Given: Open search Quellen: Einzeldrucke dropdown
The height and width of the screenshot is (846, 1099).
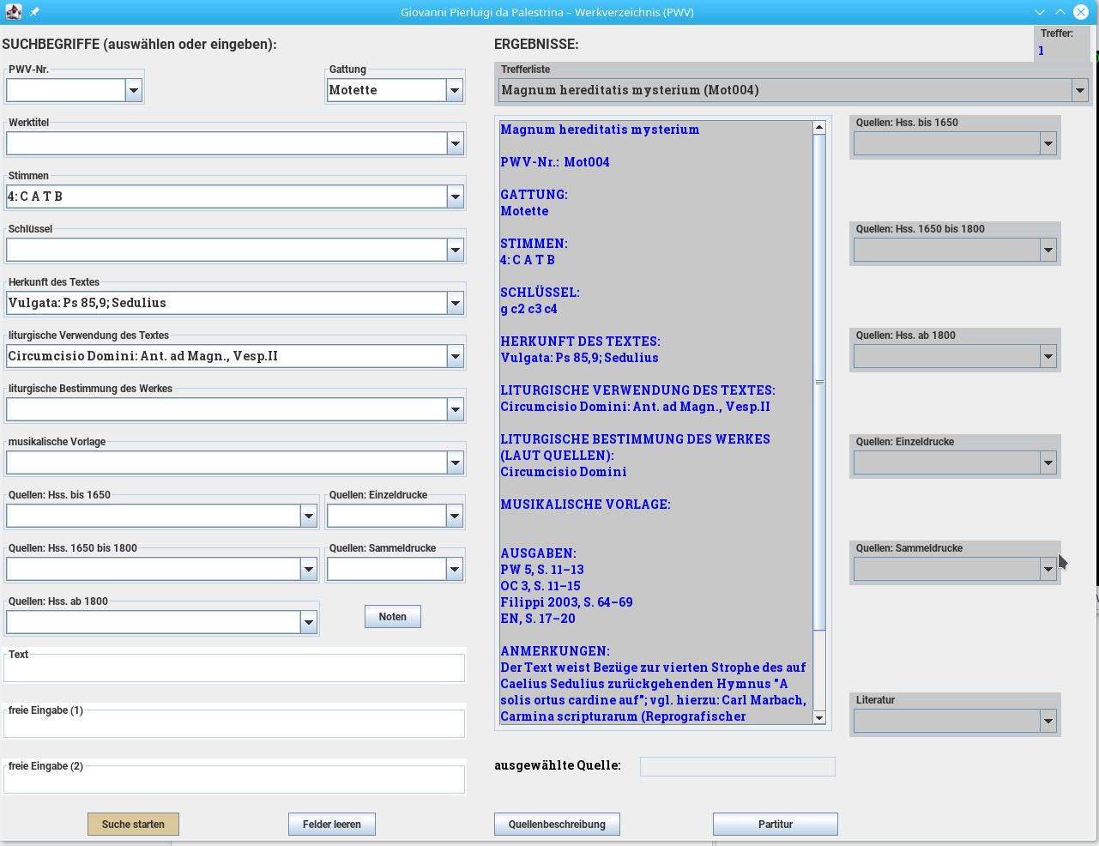Looking at the screenshot, I should click(456, 516).
